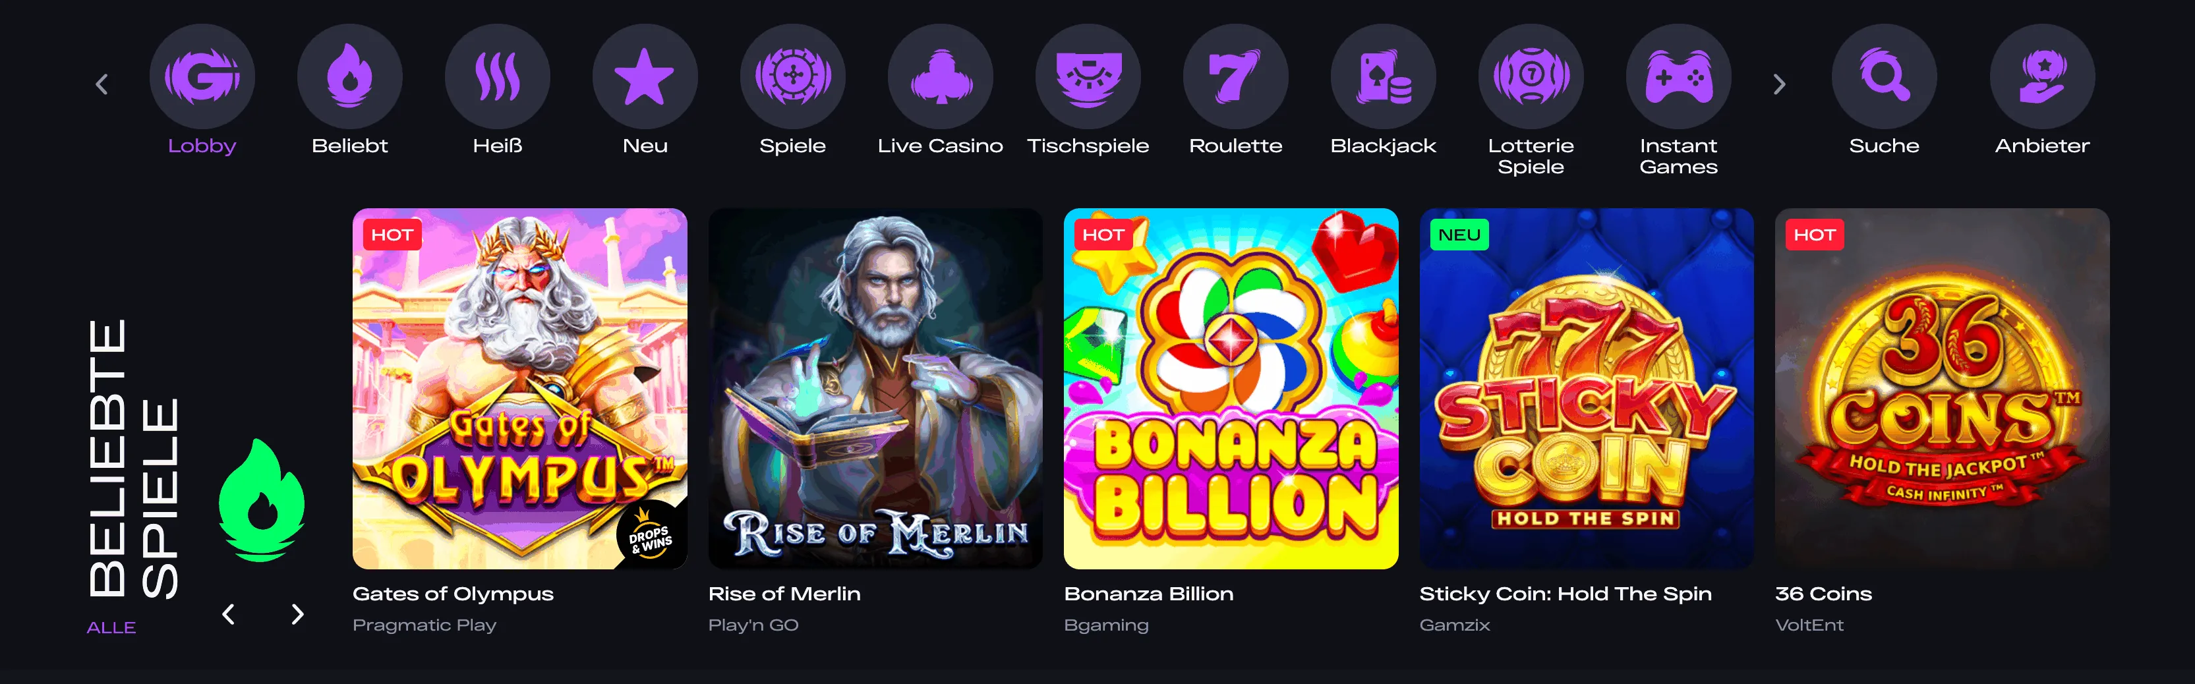This screenshot has height=684, width=2195.
Task: Open the Lobby category
Action: pos(203,75)
